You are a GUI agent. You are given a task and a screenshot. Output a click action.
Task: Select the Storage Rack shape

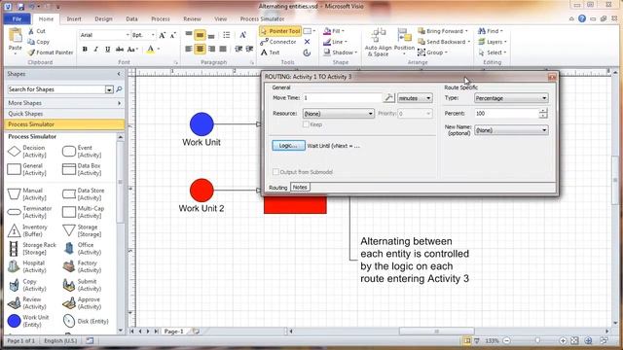[32, 249]
